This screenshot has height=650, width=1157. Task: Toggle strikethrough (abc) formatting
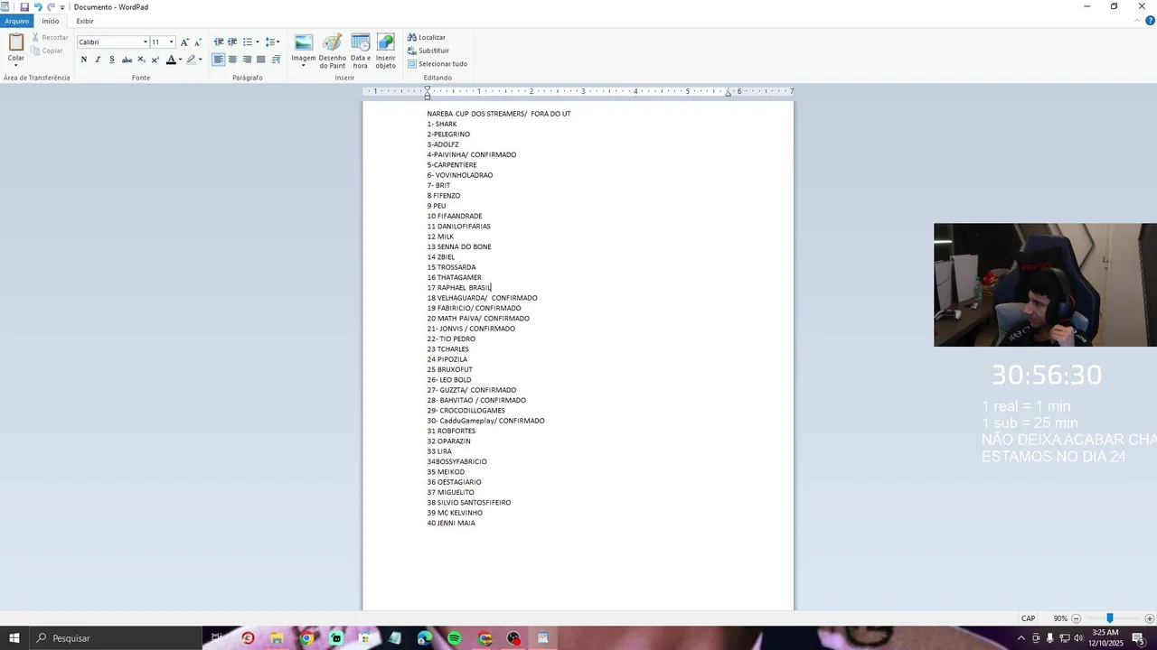click(127, 60)
